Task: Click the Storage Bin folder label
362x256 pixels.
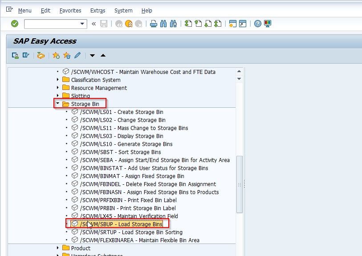Action: [85, 104]
